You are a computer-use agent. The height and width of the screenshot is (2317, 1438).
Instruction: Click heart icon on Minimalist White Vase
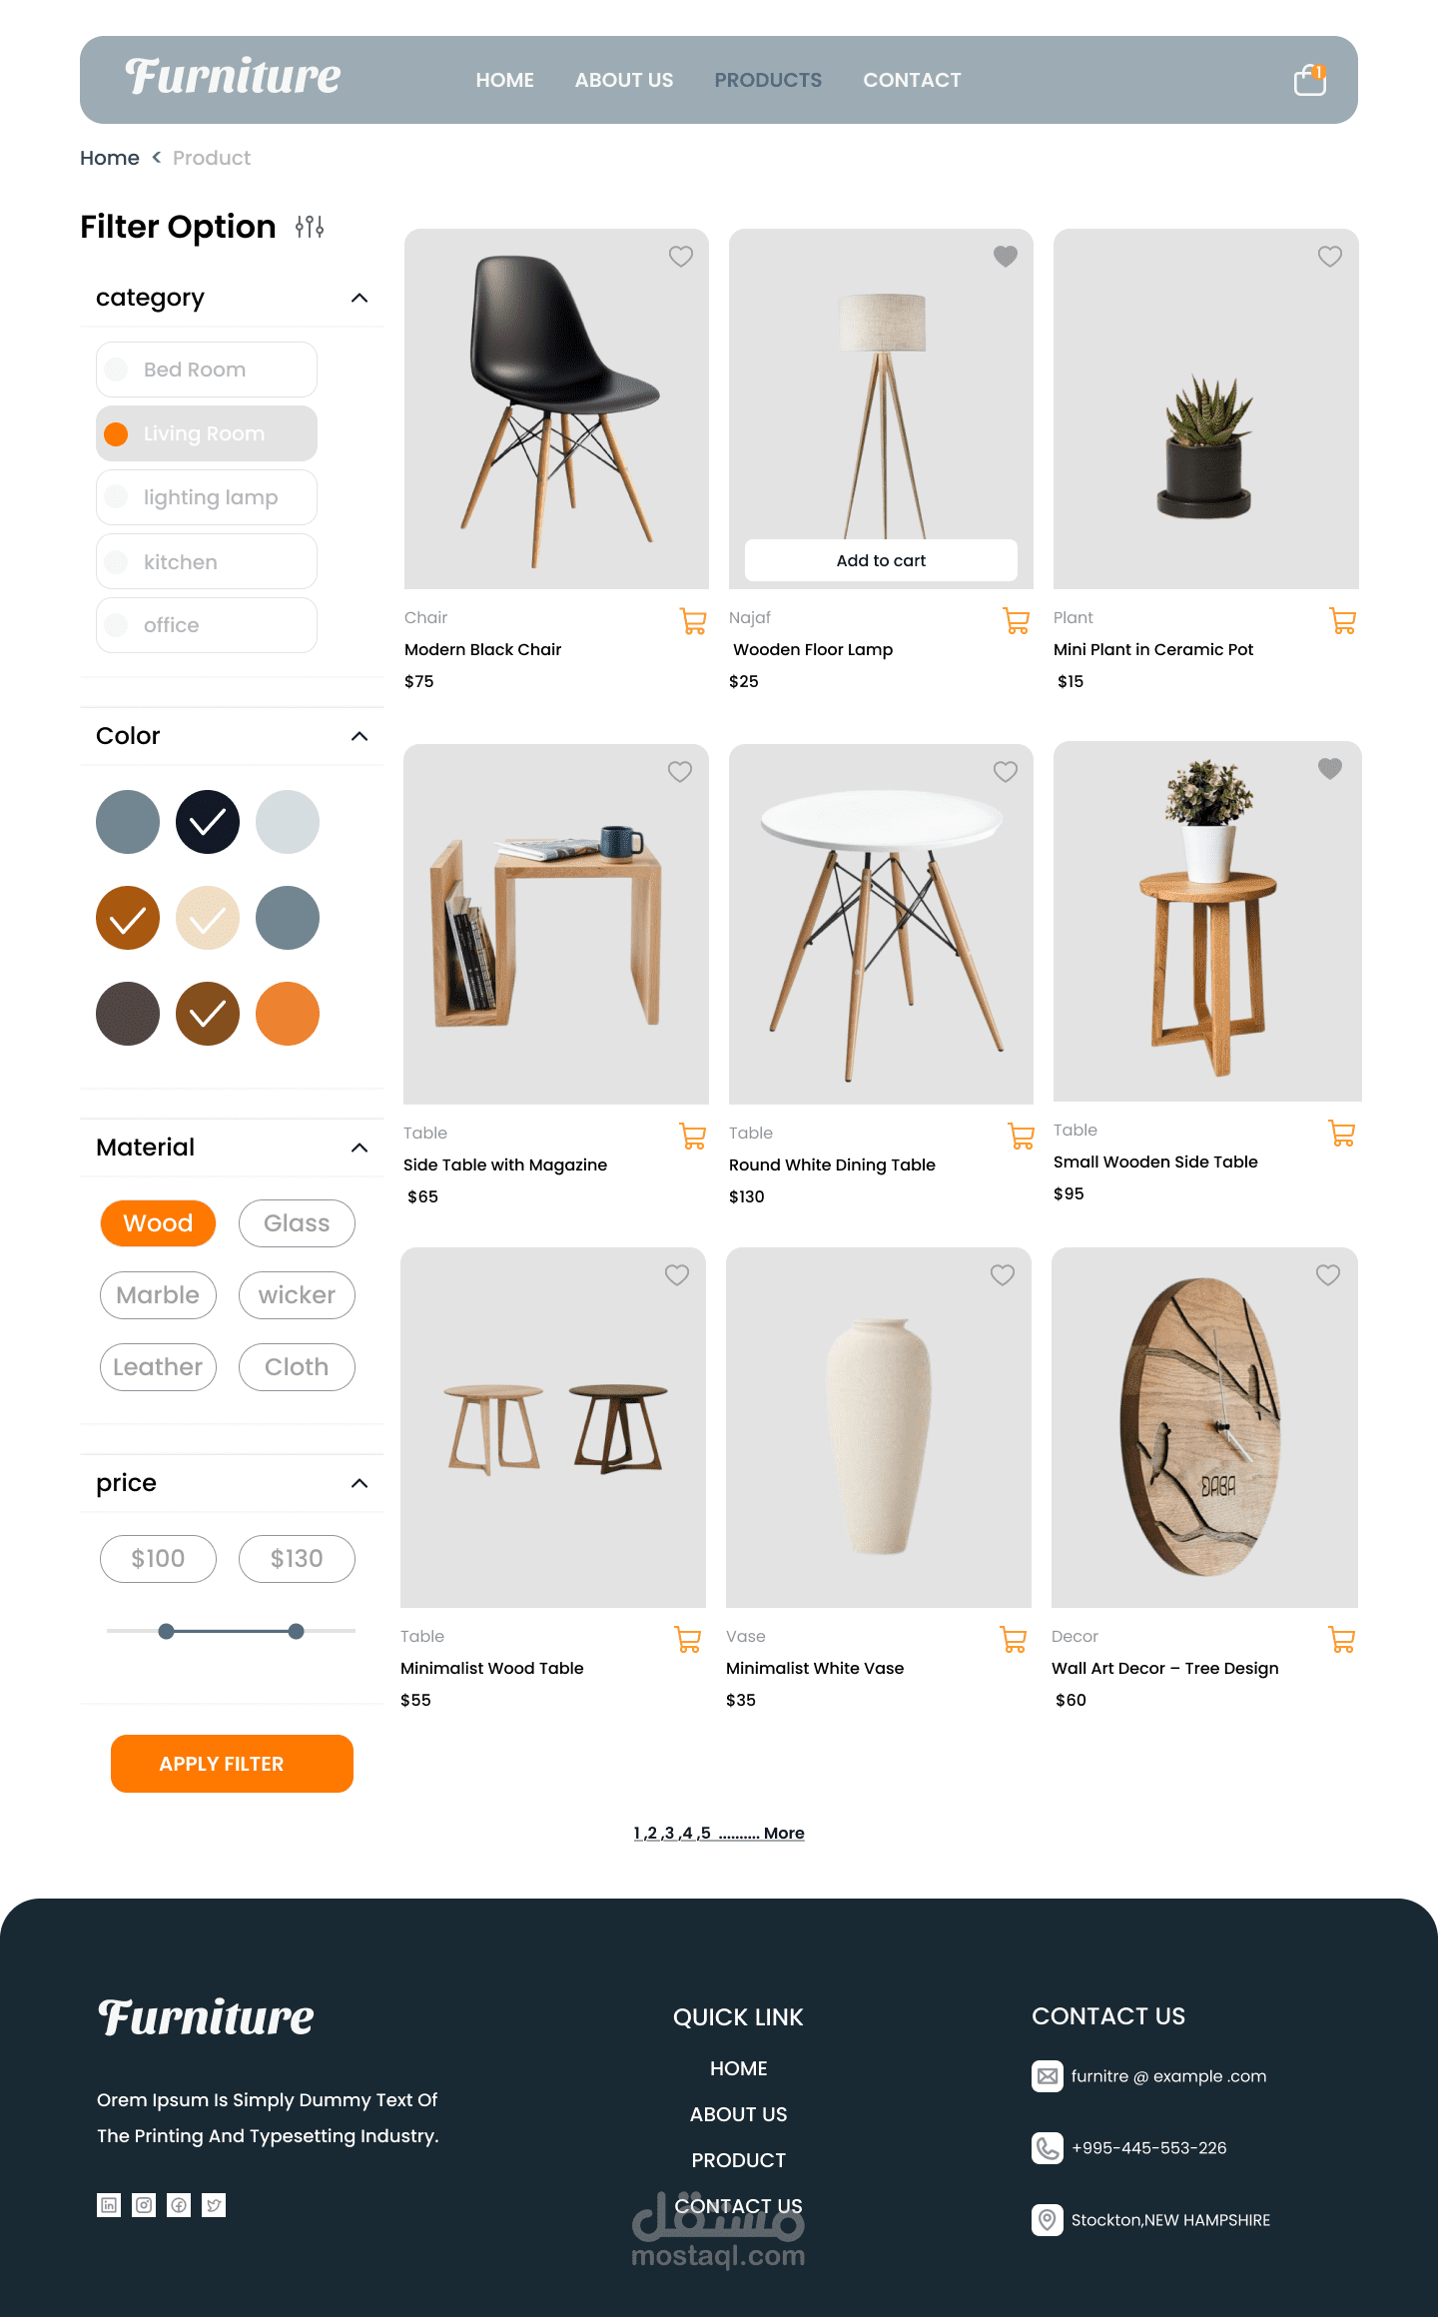pyautogui.click(x=1003, y=1274)
